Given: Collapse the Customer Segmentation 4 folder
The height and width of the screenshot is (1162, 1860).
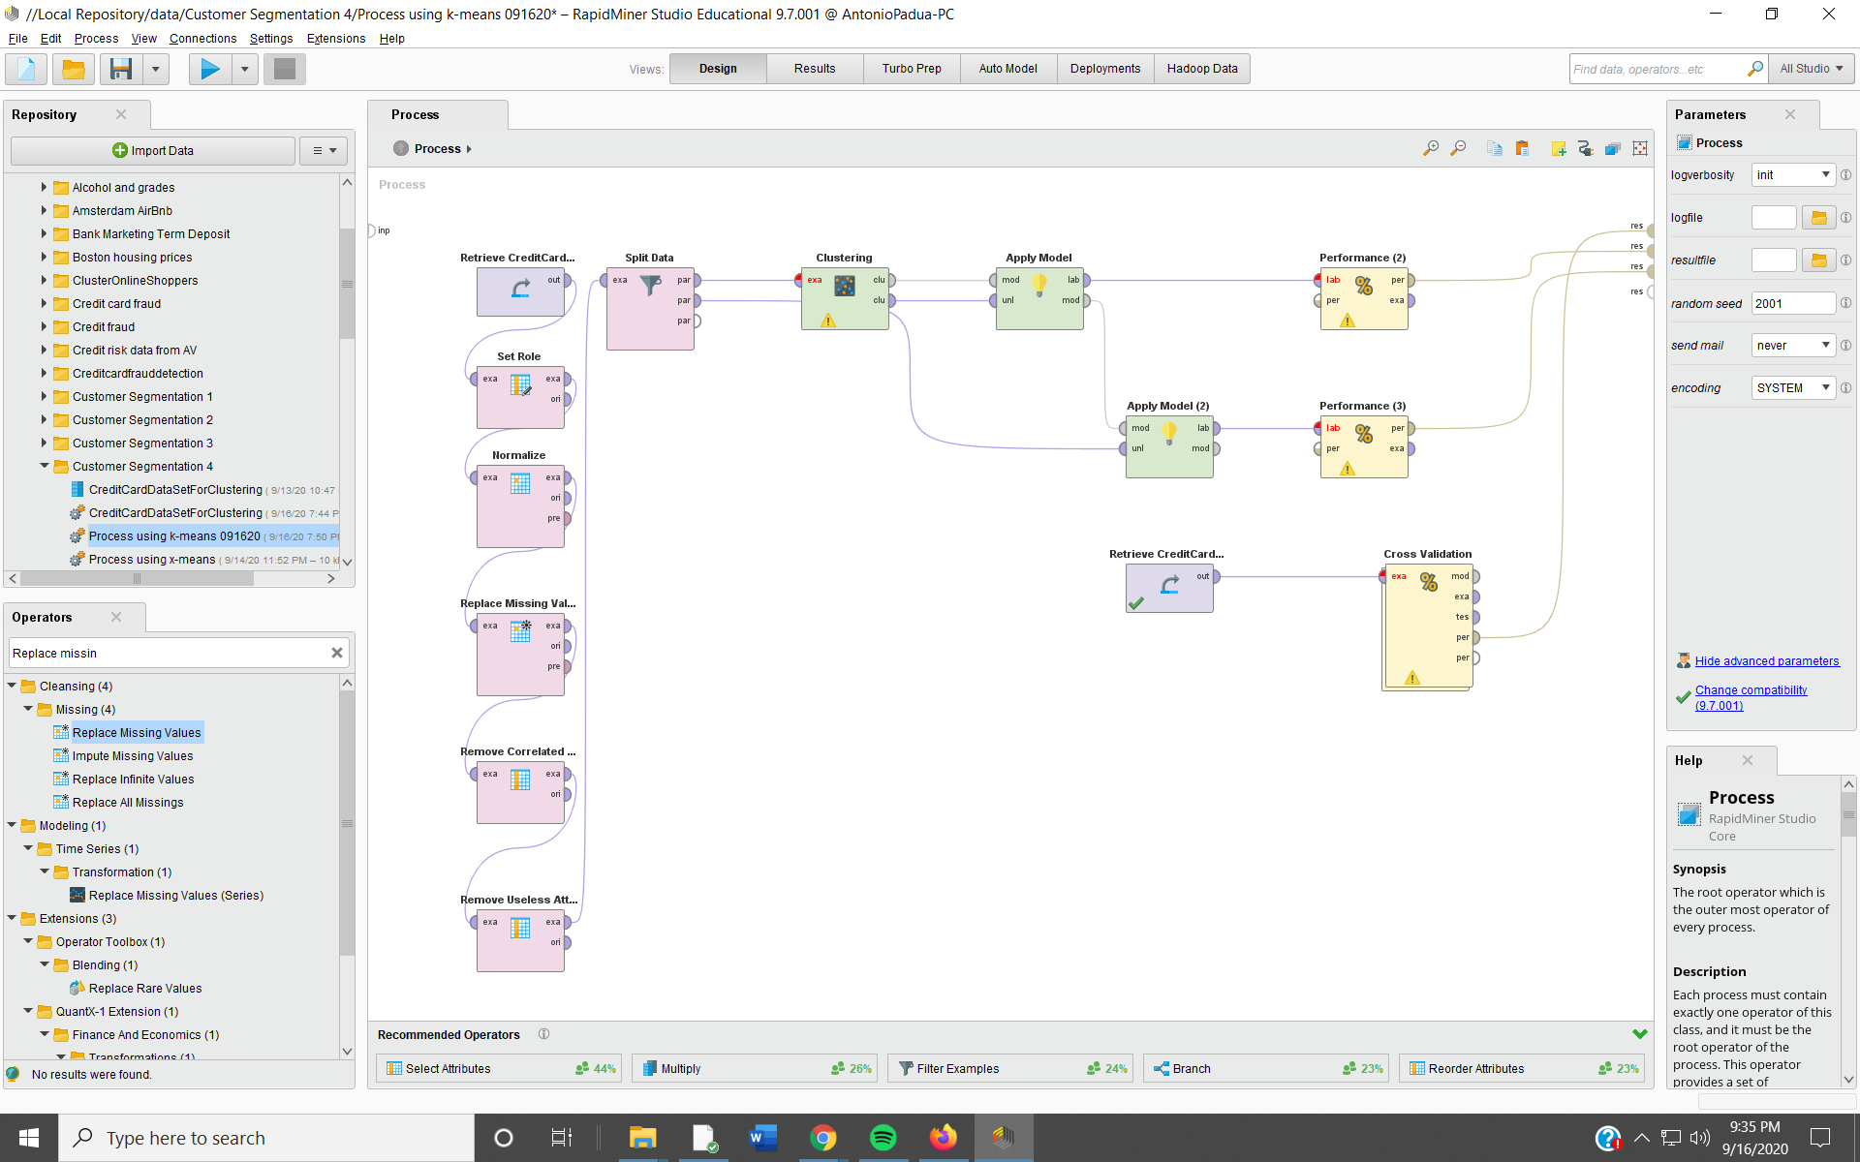Looking at the screenshot, I should point(44,466).
